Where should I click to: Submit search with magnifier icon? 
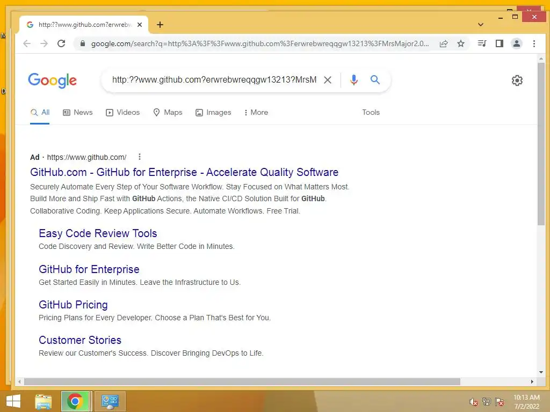tap(375, 79)
